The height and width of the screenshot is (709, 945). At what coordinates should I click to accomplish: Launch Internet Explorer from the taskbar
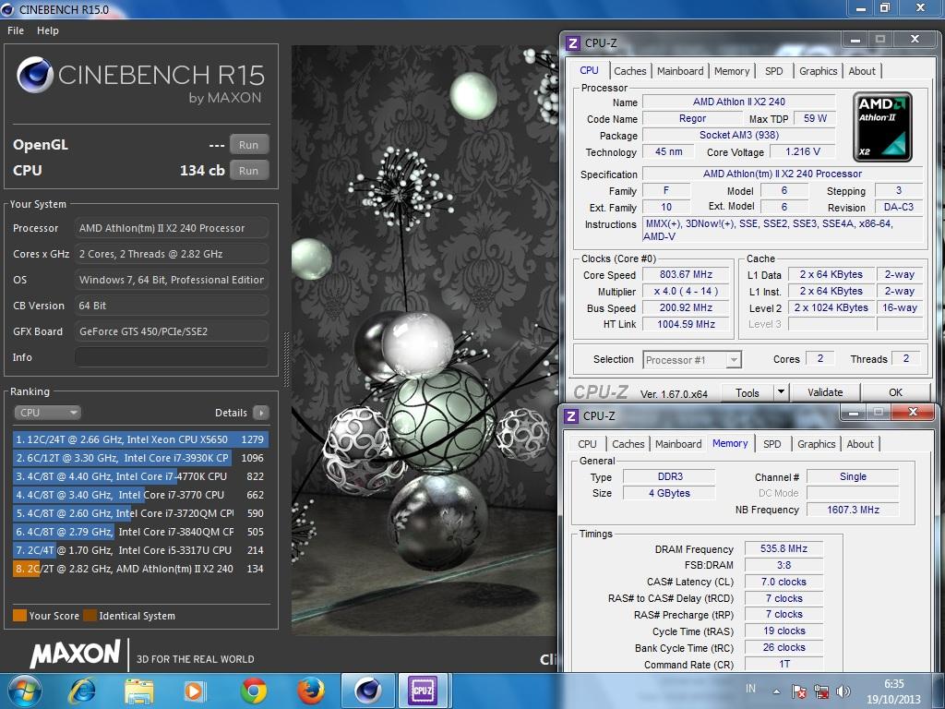point(82,691)
